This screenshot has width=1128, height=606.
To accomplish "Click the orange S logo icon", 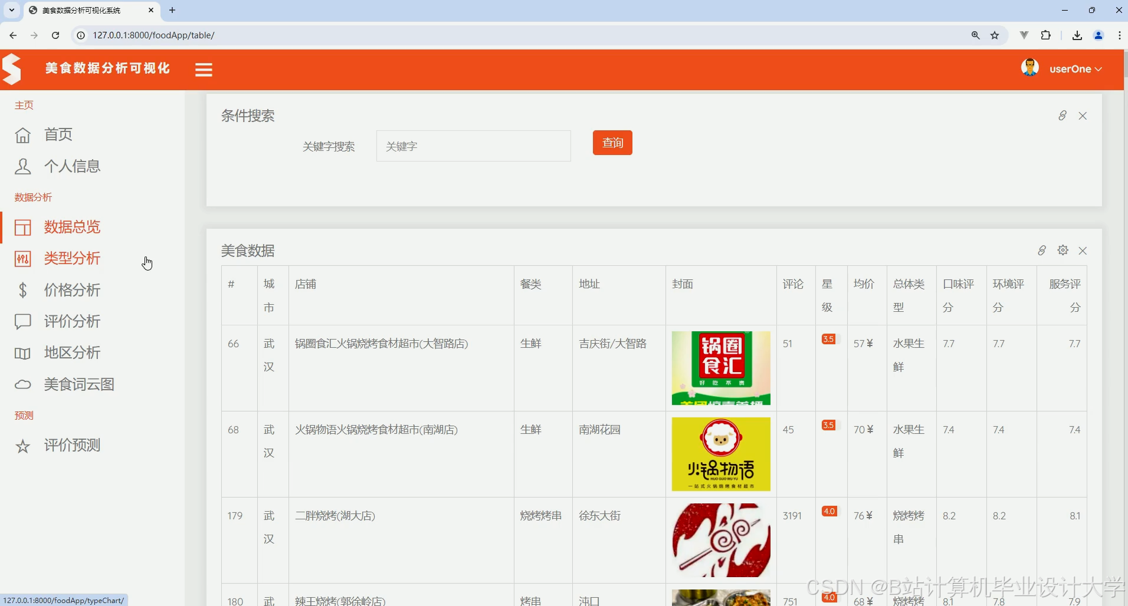I will (x=12, y=69).
